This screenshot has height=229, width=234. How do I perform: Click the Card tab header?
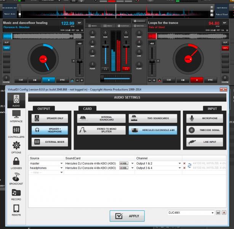point(87,109)
